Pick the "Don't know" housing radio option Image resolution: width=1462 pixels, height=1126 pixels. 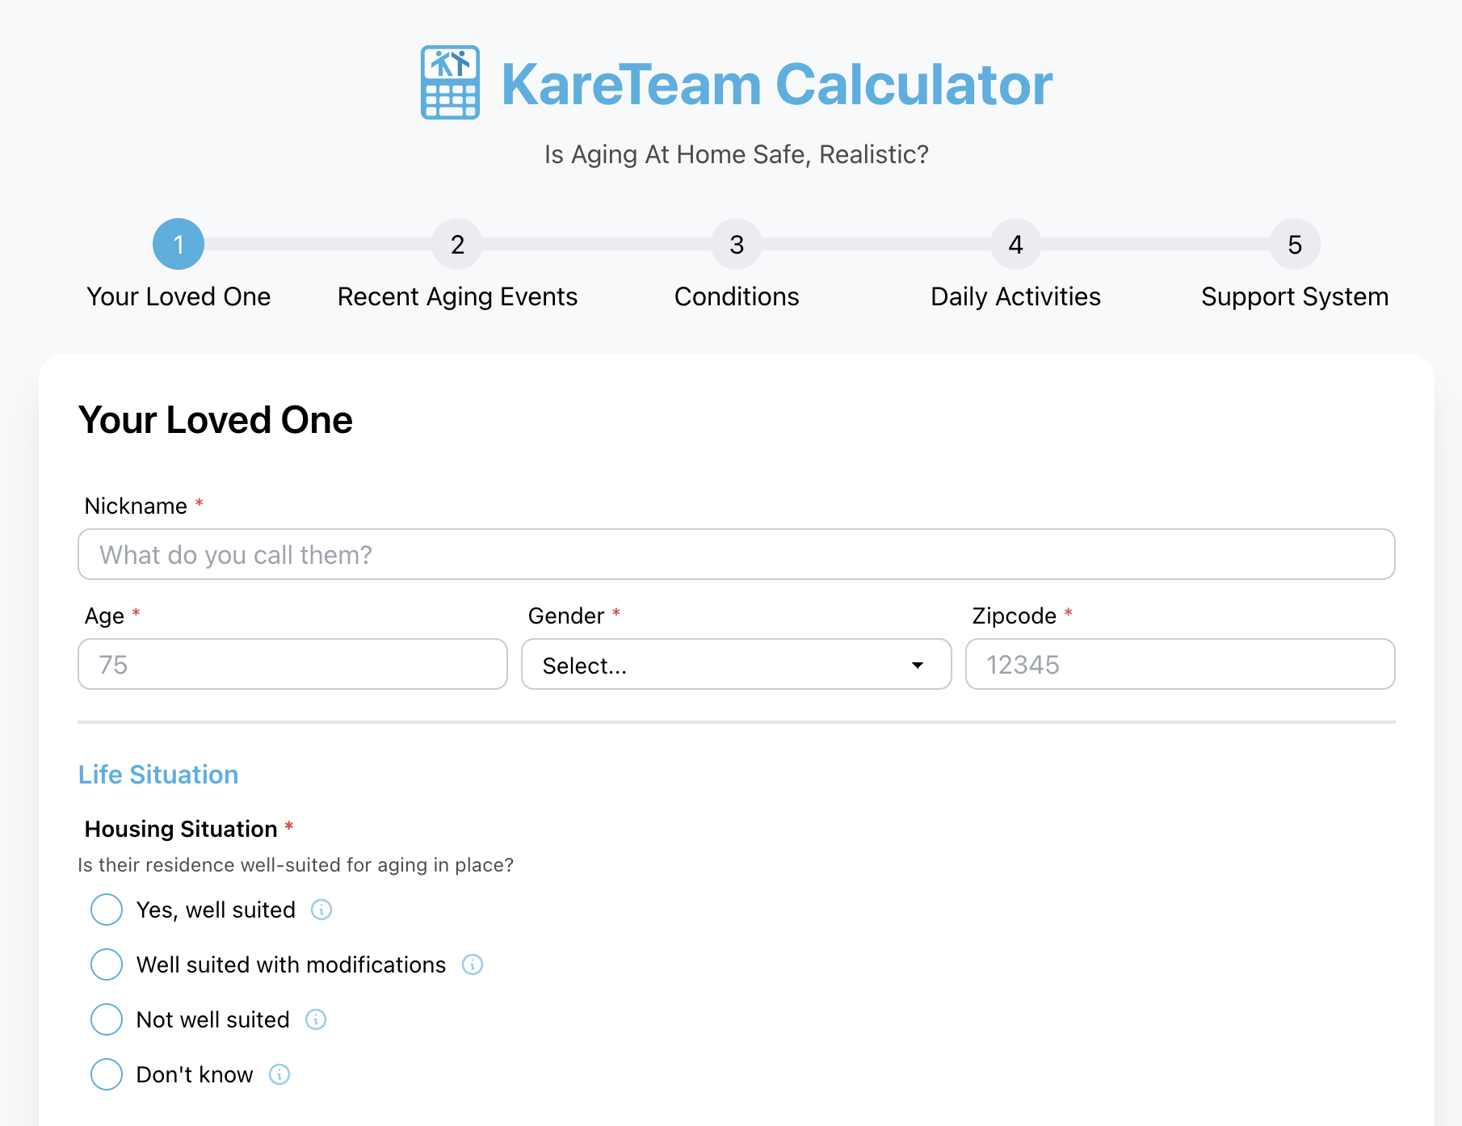[x=107, y=1074]
